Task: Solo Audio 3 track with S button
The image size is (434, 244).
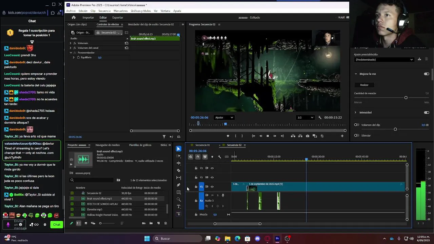Action: pyautogui.click(x=218, y=195)
